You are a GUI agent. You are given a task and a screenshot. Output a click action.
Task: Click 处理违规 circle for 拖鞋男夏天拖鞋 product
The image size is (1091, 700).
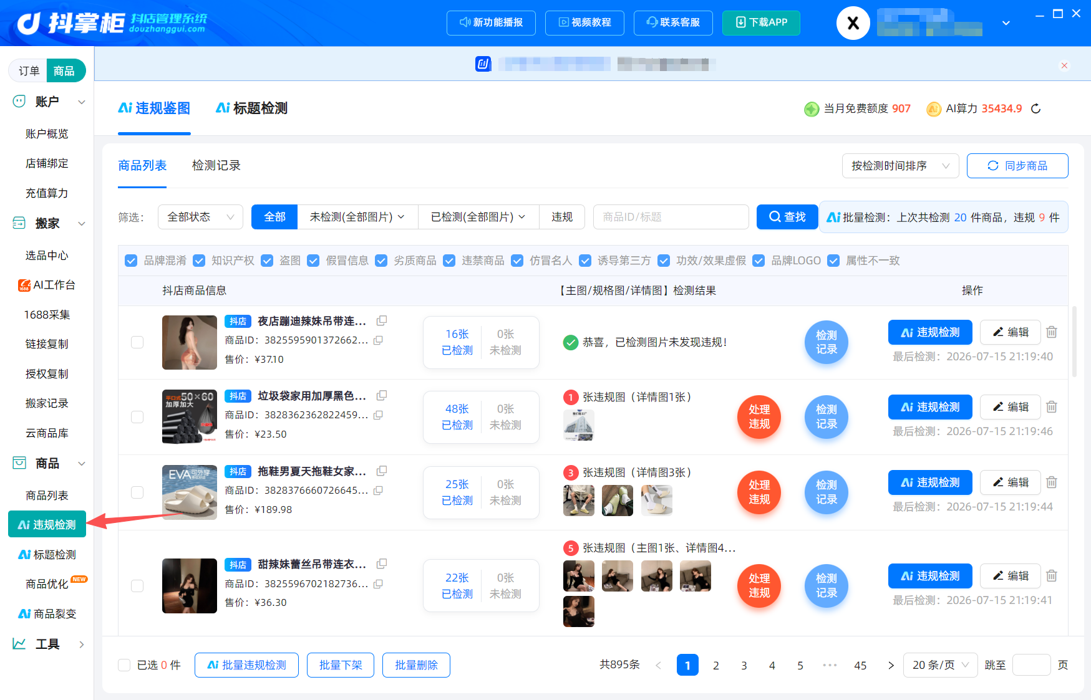pos(759,492)
